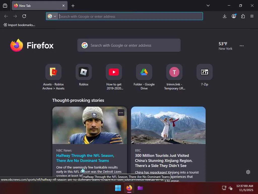
Task: Restore down the Firefox window
Action: pyautogui.click(x=241, y=6)
